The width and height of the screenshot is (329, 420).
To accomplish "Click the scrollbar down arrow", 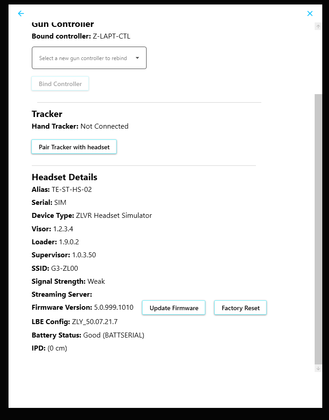I will [318, 368].
